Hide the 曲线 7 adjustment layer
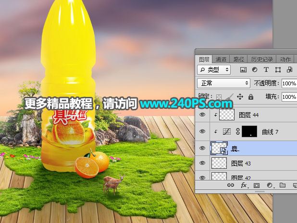This screenshot has height=223, width=297. (x=202, y=131)
